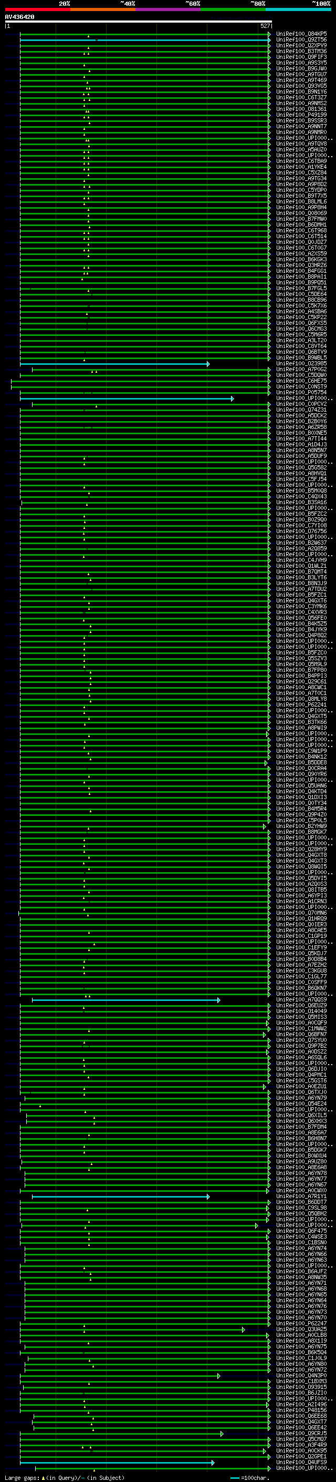Select the UniRef100_Q3UA25 label

point(301,1329)
